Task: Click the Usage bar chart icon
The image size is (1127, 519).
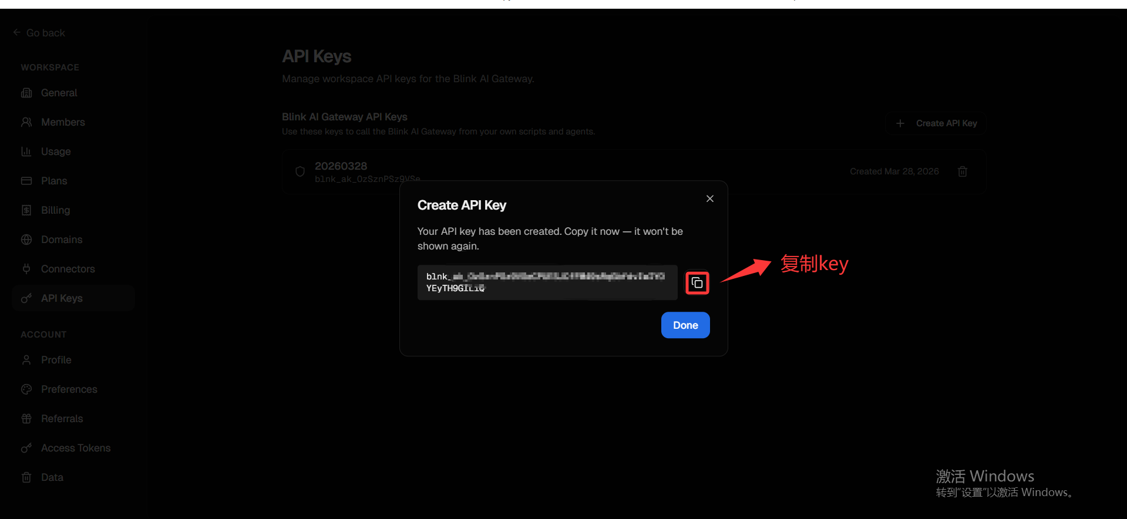Action: click(26, 151)
